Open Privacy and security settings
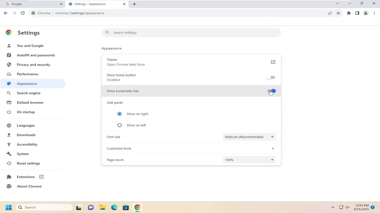The image size is (380, 213). click(x=33, y=64)
